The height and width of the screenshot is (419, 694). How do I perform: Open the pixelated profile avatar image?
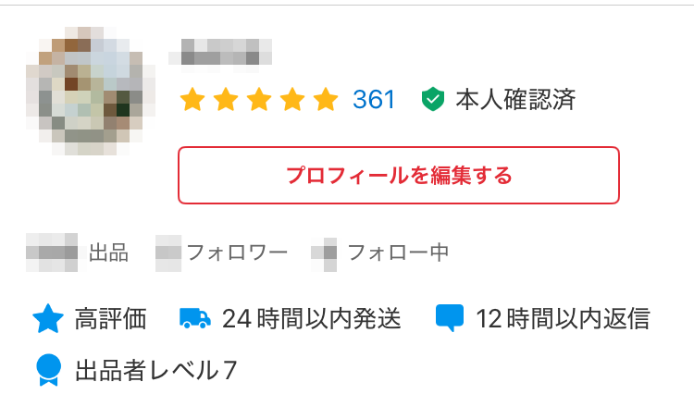point(91,92)
